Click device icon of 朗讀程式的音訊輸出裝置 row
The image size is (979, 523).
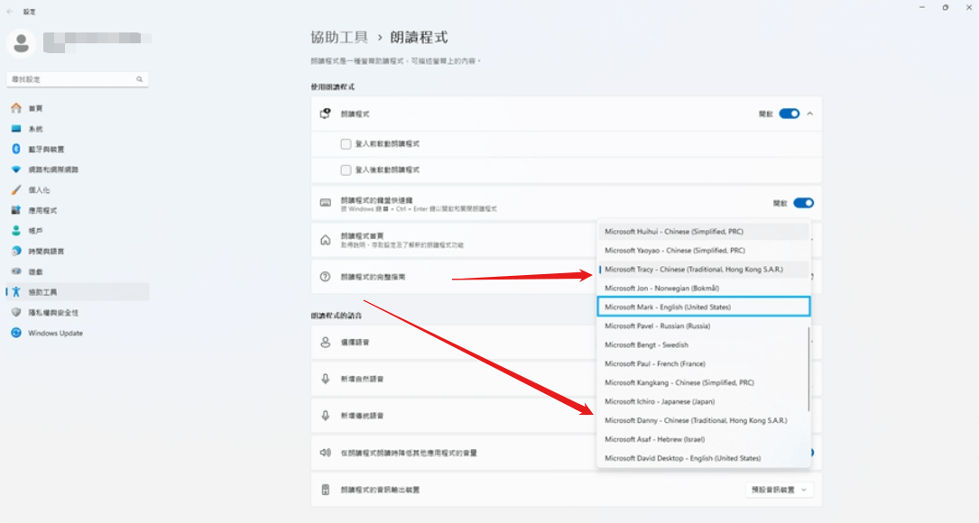326,490
